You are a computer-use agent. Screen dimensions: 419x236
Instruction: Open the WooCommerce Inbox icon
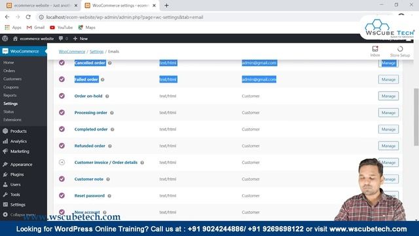coord(375,51)
